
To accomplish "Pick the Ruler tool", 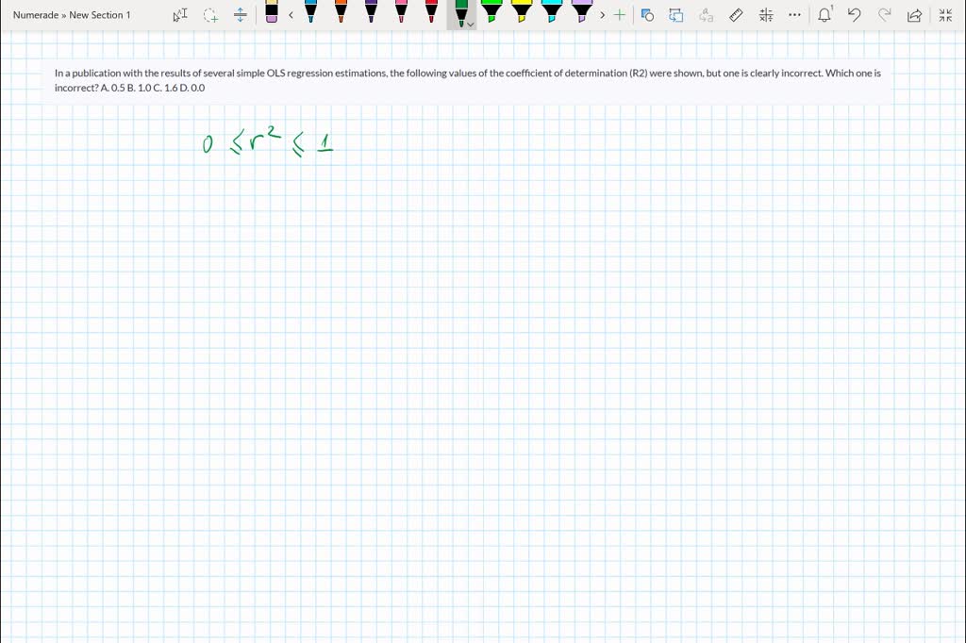I will [x=736, y=15].
